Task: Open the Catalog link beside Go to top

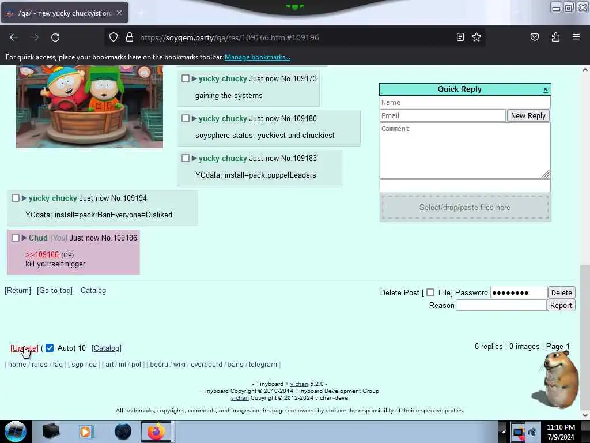Action: click(x=93, y=291)
